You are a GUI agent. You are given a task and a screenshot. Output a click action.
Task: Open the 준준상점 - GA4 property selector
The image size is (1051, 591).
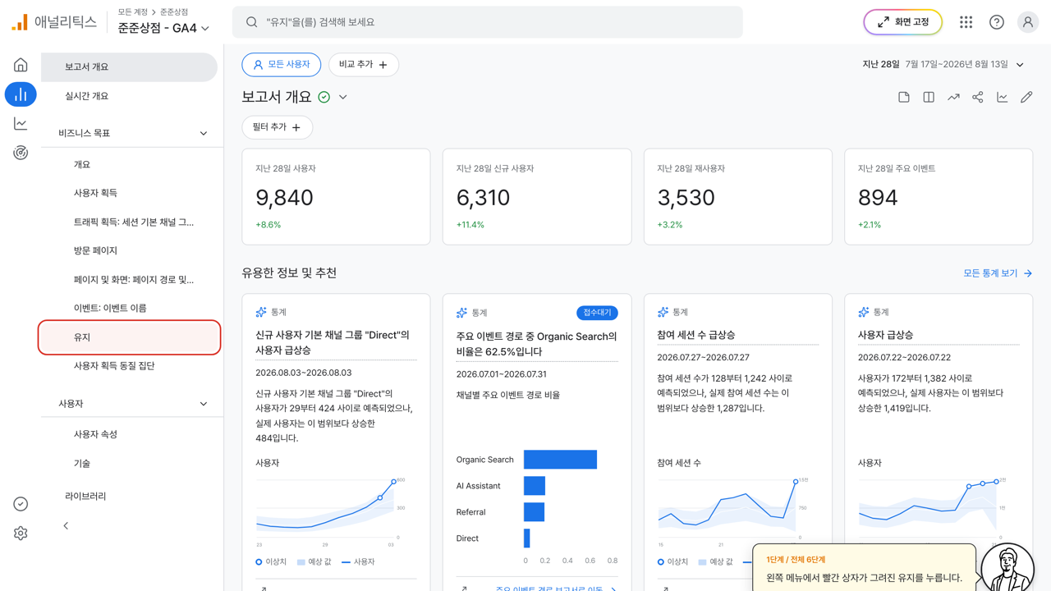163,28
